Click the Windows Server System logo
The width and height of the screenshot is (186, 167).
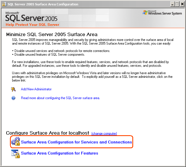point(162,12)
